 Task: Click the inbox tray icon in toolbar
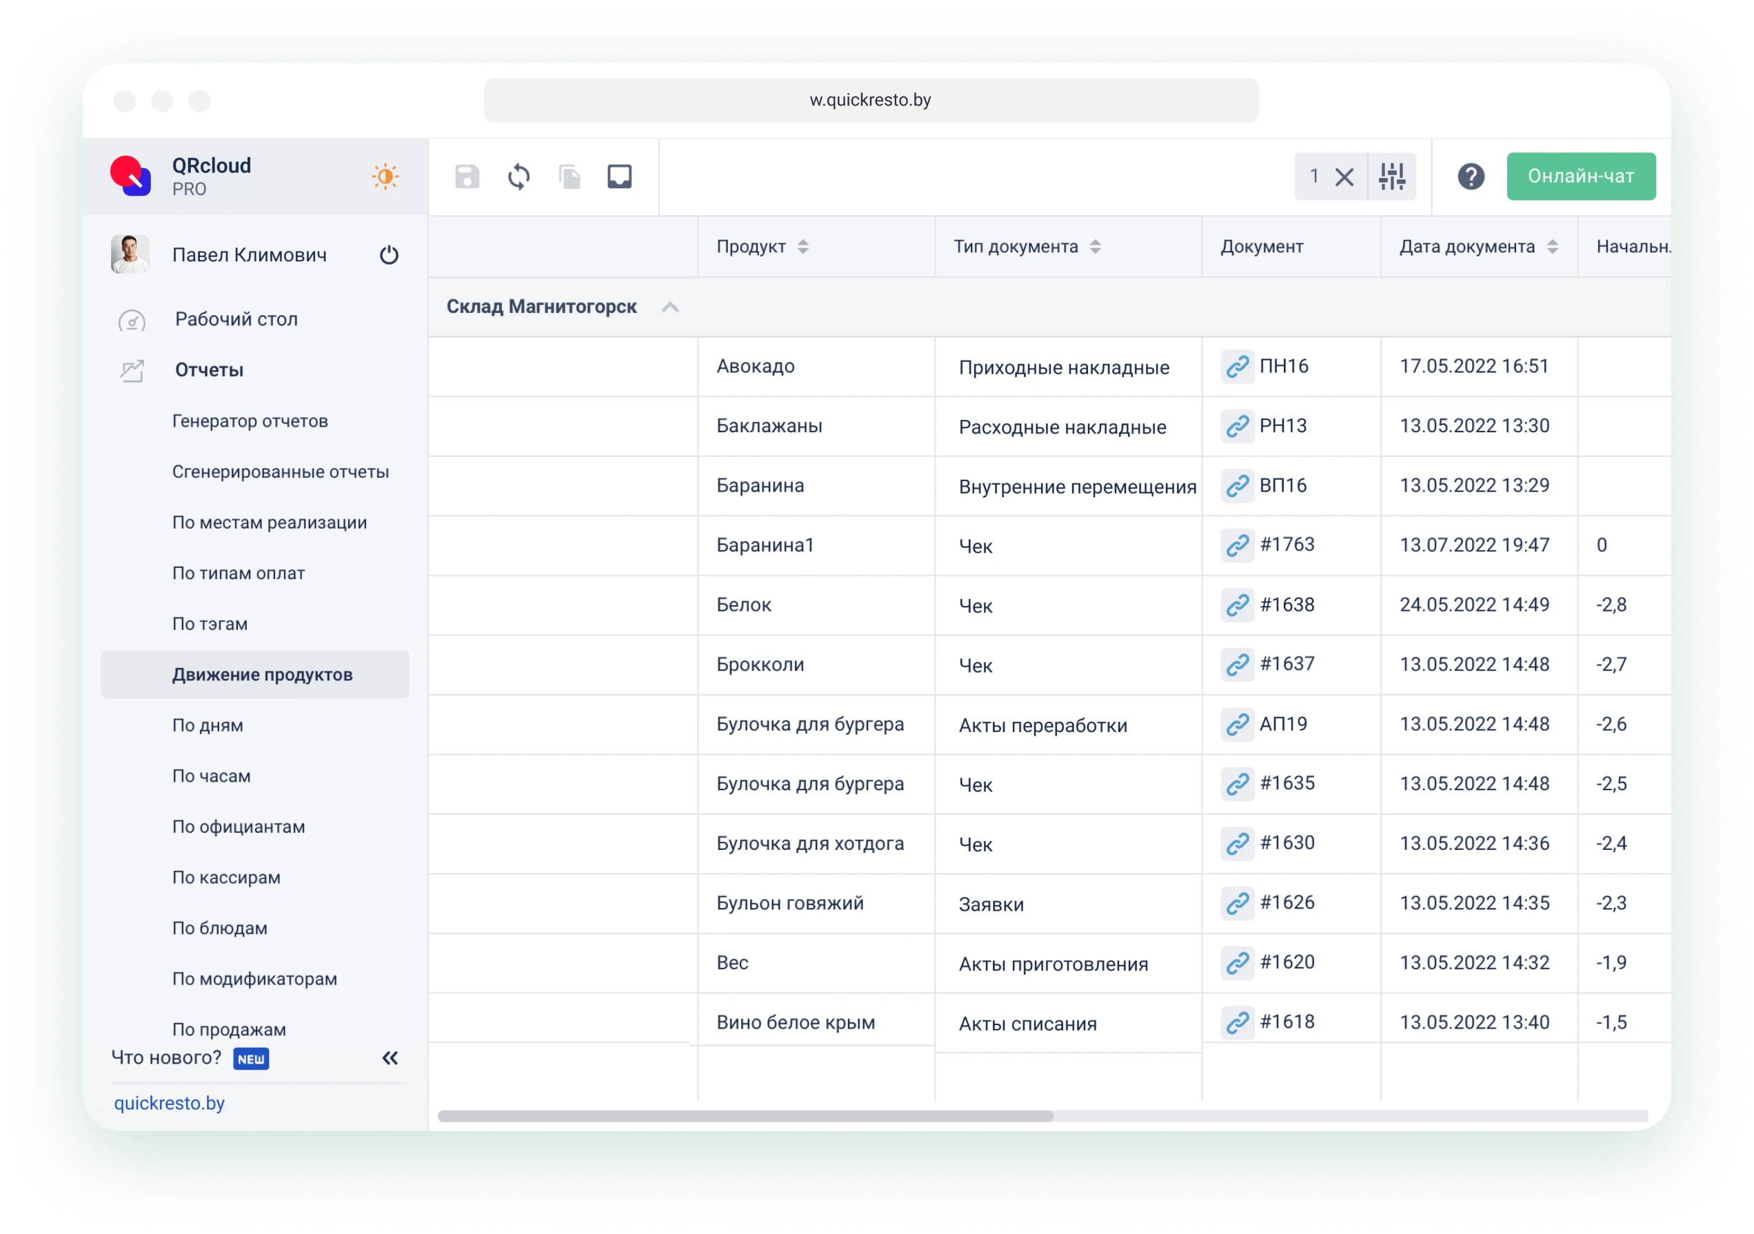620,176
